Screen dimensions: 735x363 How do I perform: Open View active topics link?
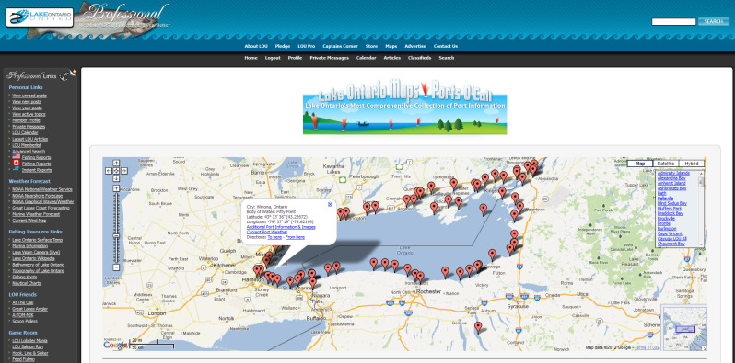coord(29,114)
